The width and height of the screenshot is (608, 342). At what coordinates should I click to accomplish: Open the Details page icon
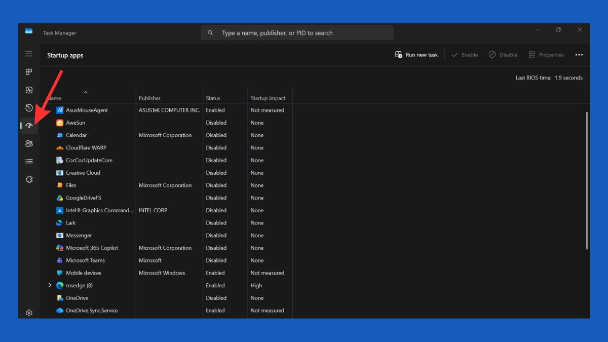pyautogui.click(x=29, y=161)
